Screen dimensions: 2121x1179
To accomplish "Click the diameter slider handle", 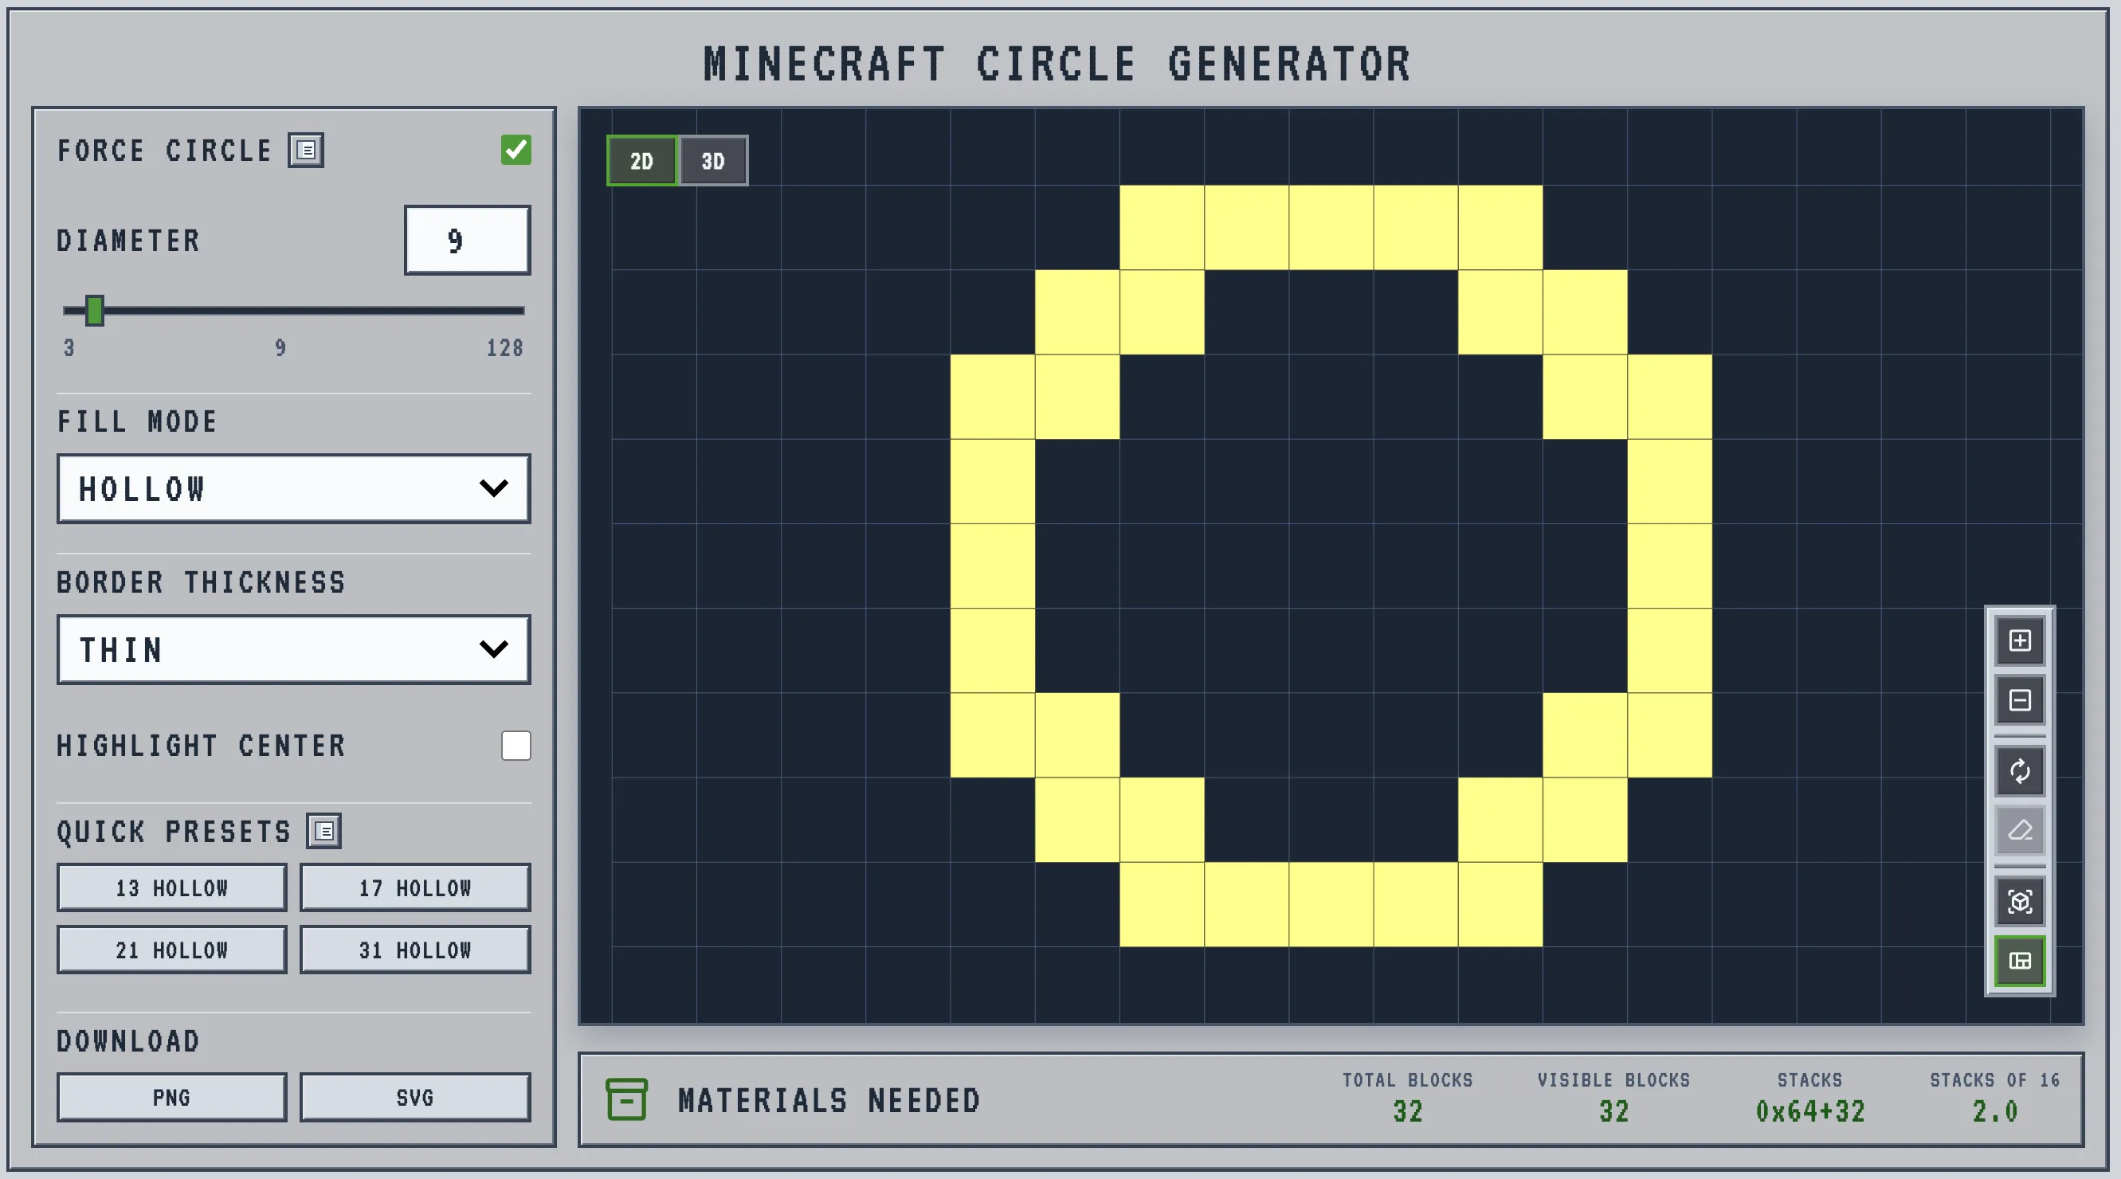I will coord(95,311).
